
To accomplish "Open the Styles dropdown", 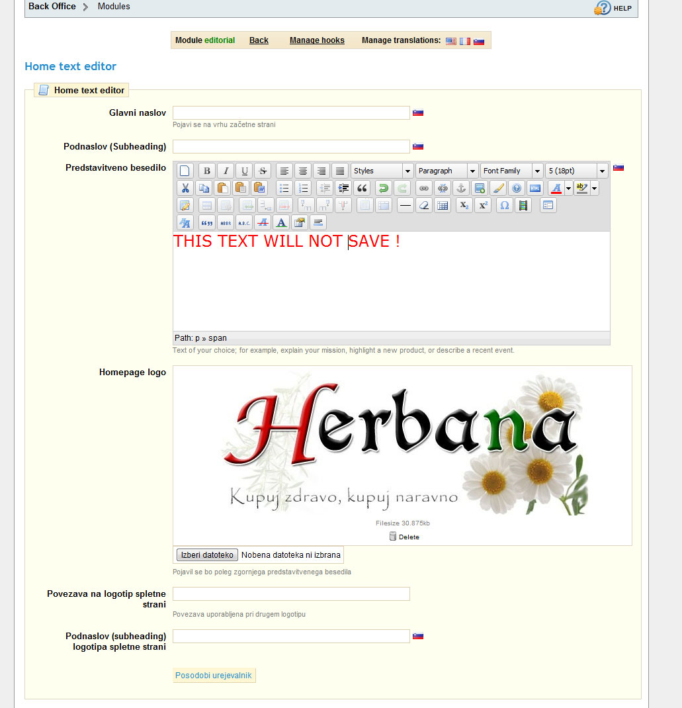I will (382, 171).
